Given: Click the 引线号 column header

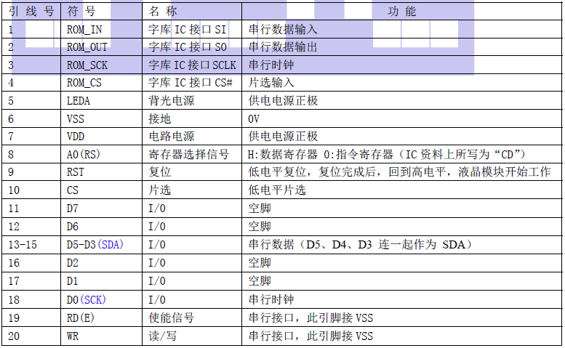Looking at the screenshot, I should click(31, 12).
